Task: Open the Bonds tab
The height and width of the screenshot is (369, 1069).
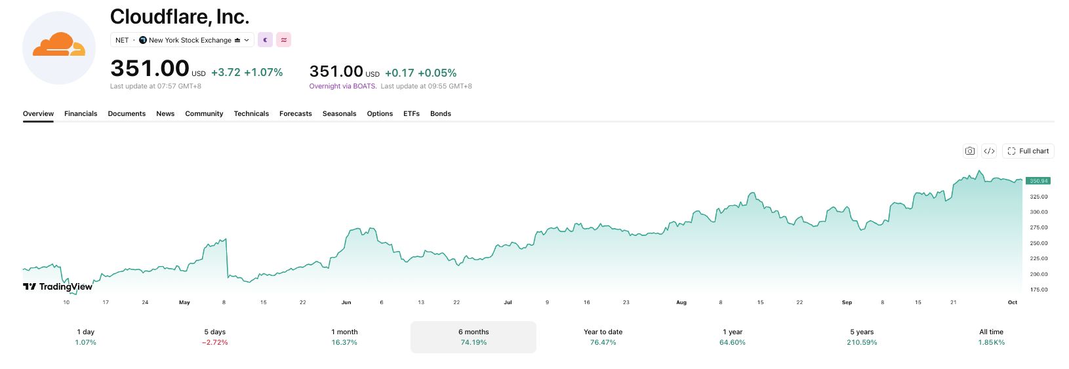Action: click(441, 113)
